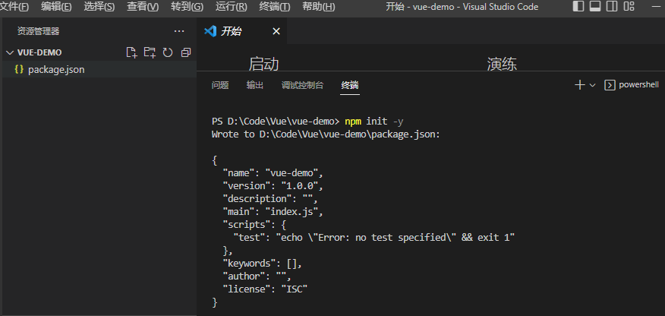Add a new terminal with plus icon
This screenshot has height=316, width=665.
tap(579, 85)
